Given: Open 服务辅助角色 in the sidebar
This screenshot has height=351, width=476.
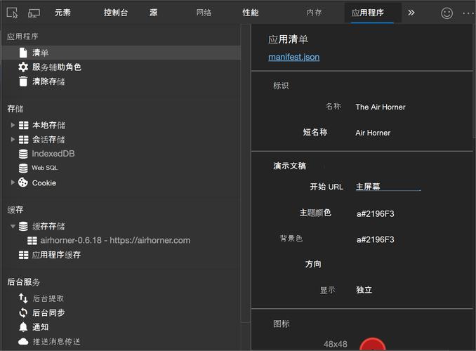Looking at the screenshot, I should point(56,67).
